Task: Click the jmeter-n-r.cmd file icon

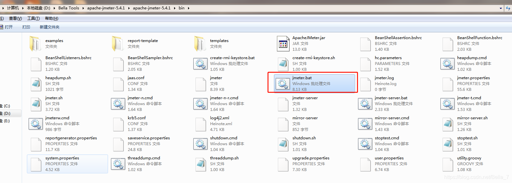Action: [200, 104]
